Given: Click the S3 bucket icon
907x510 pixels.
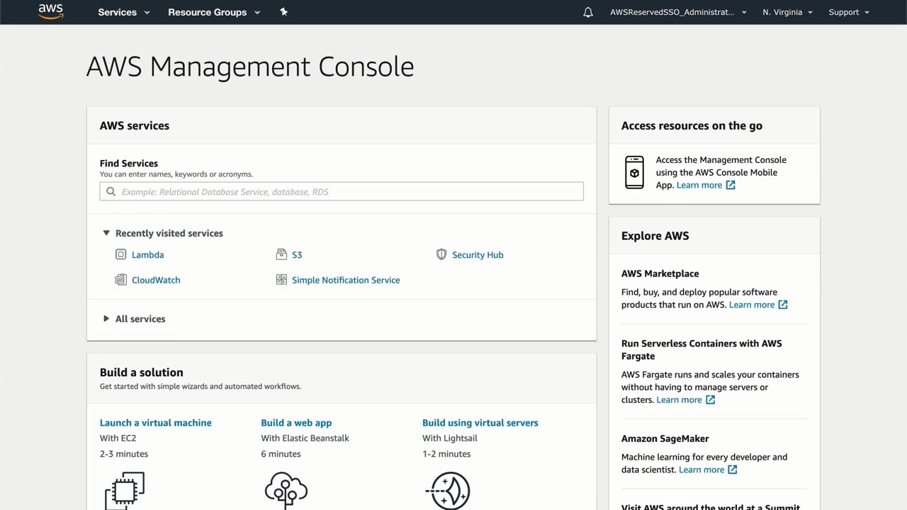Looking at the screenshot, I should (x=281, y=255).
